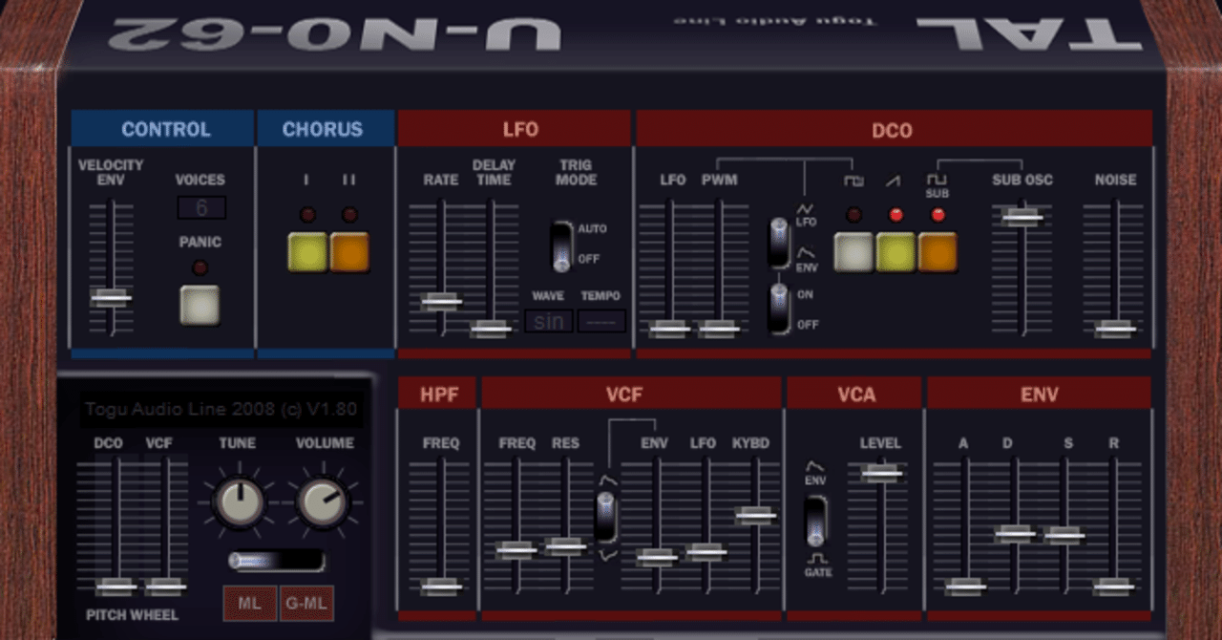Click the Voices number display

coord(201,208)
